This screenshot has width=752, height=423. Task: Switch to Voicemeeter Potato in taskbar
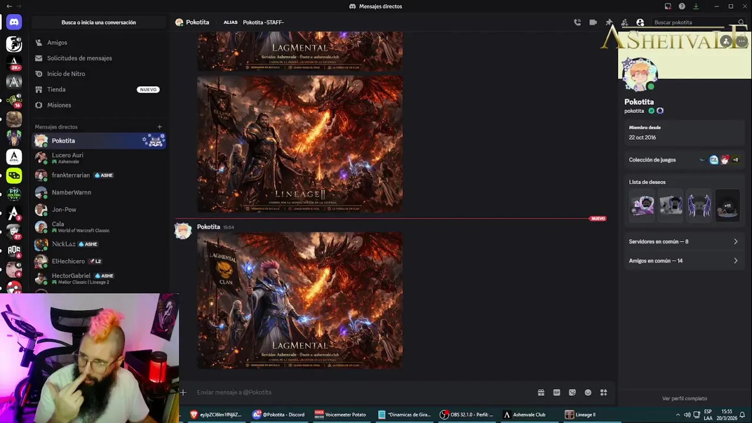click(x=342, y=415)
